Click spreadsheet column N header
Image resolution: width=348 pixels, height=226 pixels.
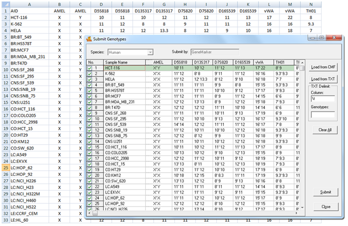[x=311, y=4]
